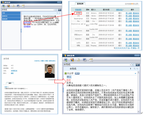Click the hand-writing toolbar icon in the 大众字 dictionary window
The width and height of the screenshot is (143, 115).
(x=72, y=60)
